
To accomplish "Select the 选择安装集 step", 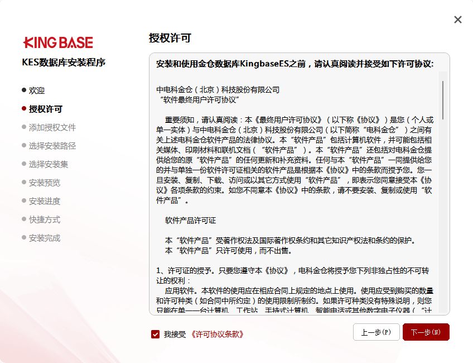I will click(49, 164).
